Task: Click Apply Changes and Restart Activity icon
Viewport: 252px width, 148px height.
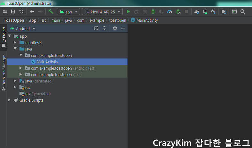Action: click(x=136, y=12)
